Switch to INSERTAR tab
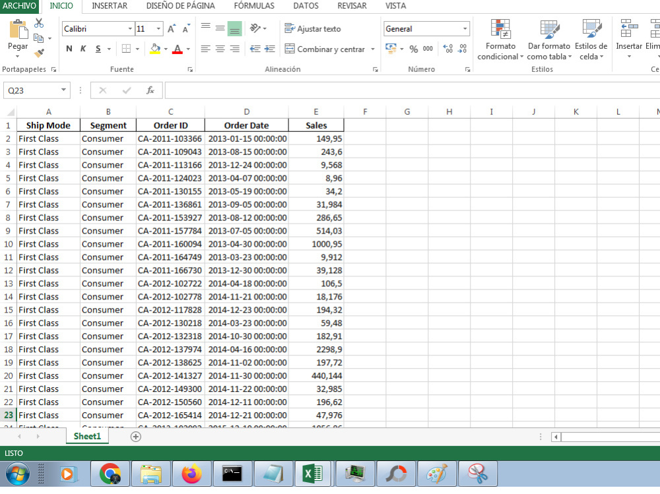The image size is (660, 494). point(110,6)
